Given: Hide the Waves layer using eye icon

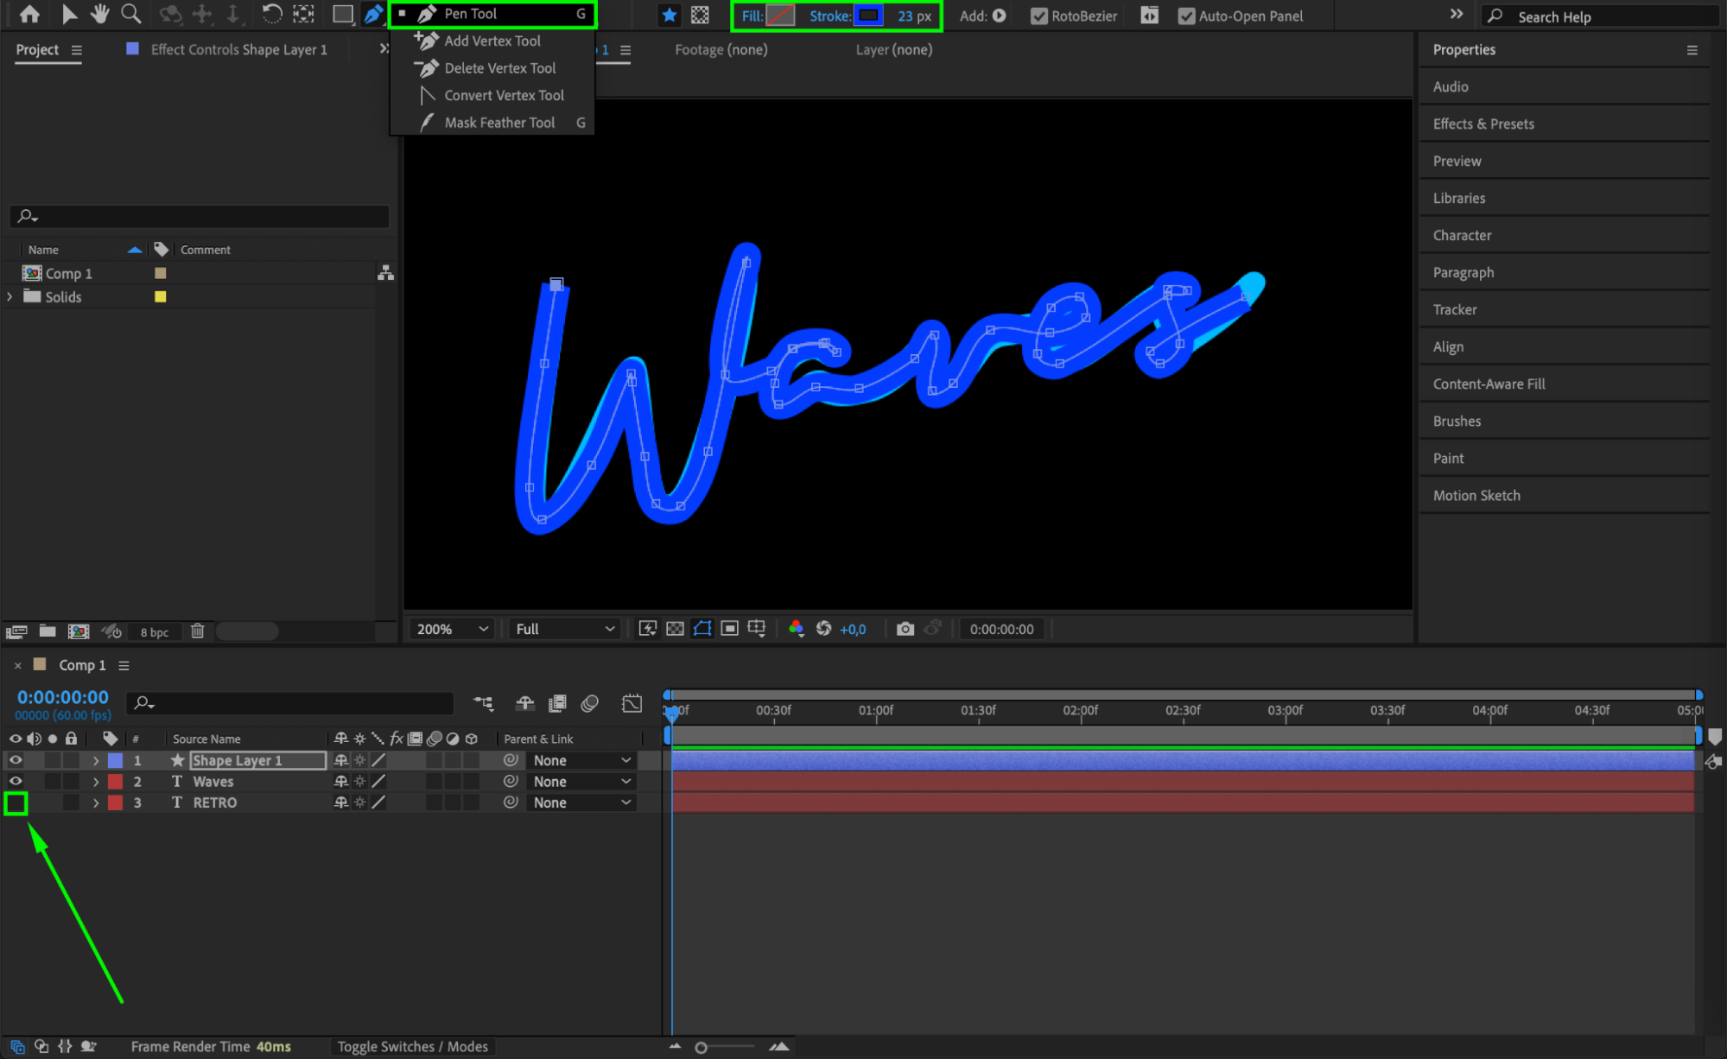Looking at the screenshot, I should [x=16, y=781].
